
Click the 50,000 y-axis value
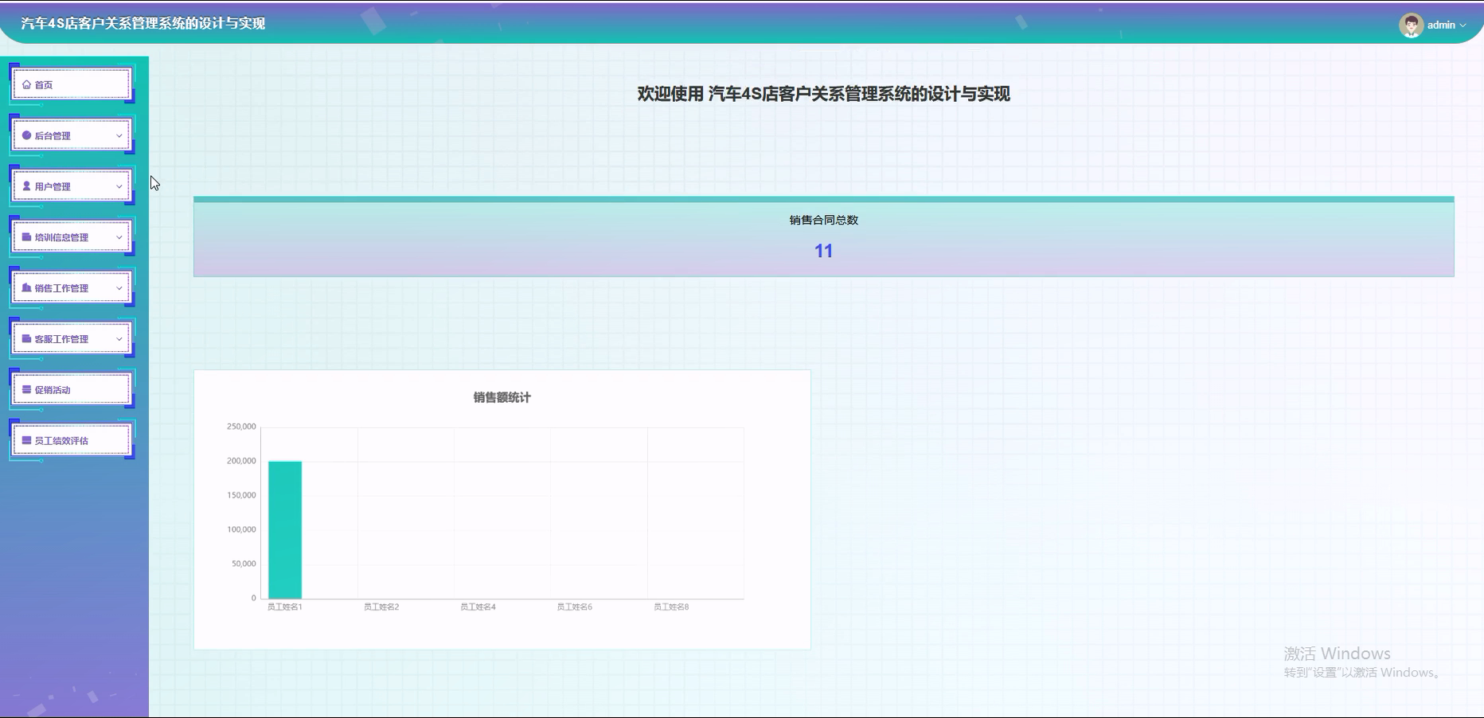pos(244,564)
